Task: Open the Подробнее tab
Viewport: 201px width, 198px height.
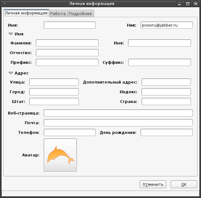Action: coord(81,13)
